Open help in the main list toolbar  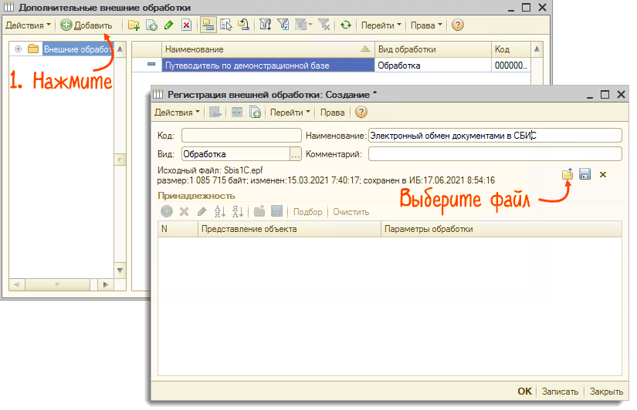point(457,25)
